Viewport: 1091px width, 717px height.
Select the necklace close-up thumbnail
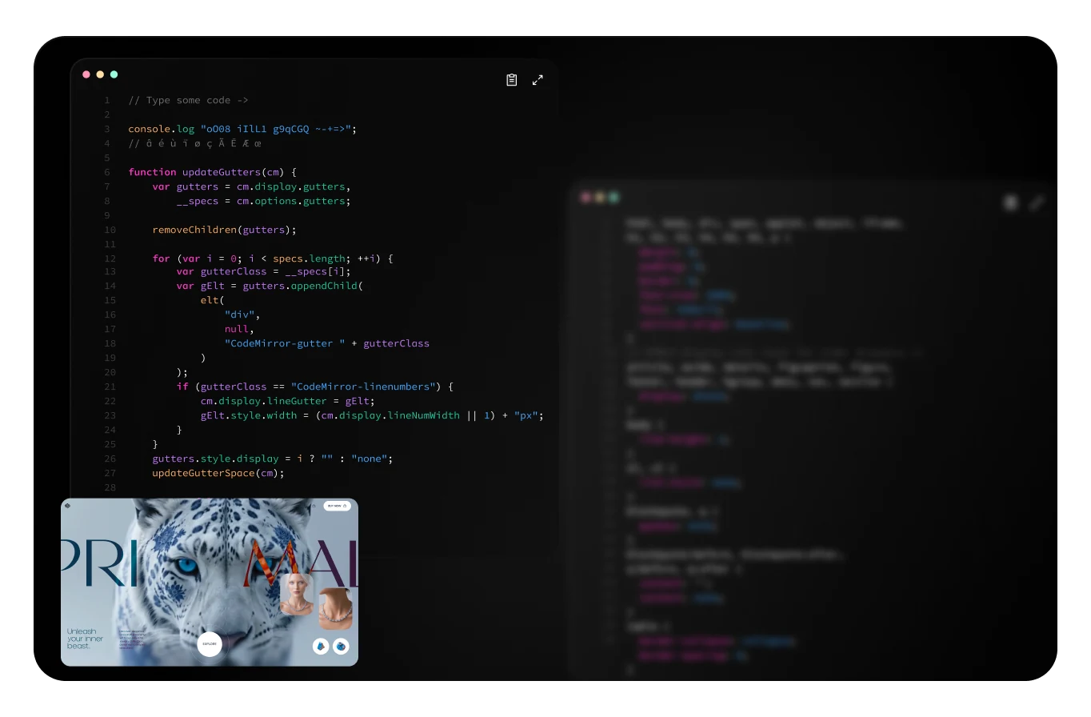tap(335, 609)
